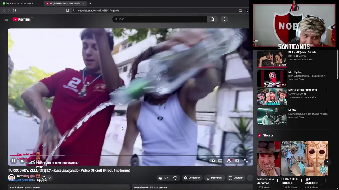Pause the video playback
339x190 pixels.
(x=14, y=161)
